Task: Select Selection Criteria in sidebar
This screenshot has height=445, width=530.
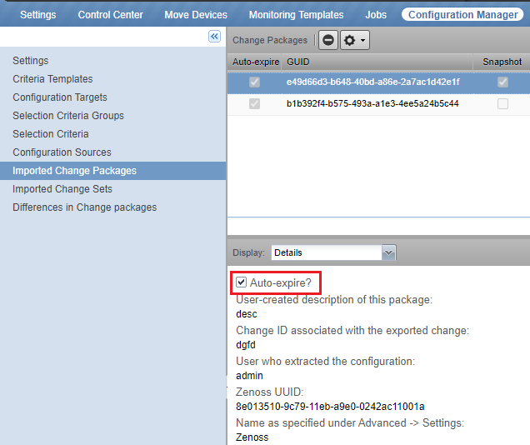Action: (51, 134)
